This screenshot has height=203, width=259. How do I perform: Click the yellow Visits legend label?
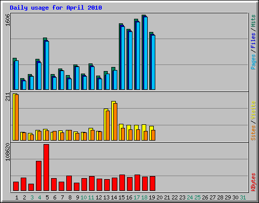pos(253,111)
